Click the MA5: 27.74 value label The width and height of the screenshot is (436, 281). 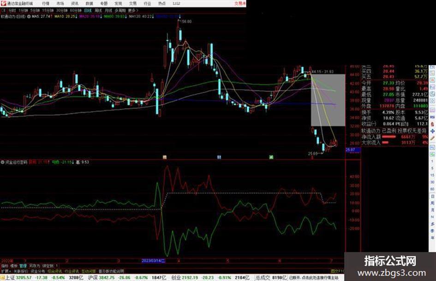[x=41, y=17]
